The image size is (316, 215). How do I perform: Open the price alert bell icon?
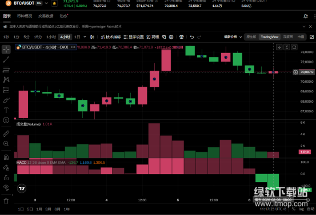(306, 16)
